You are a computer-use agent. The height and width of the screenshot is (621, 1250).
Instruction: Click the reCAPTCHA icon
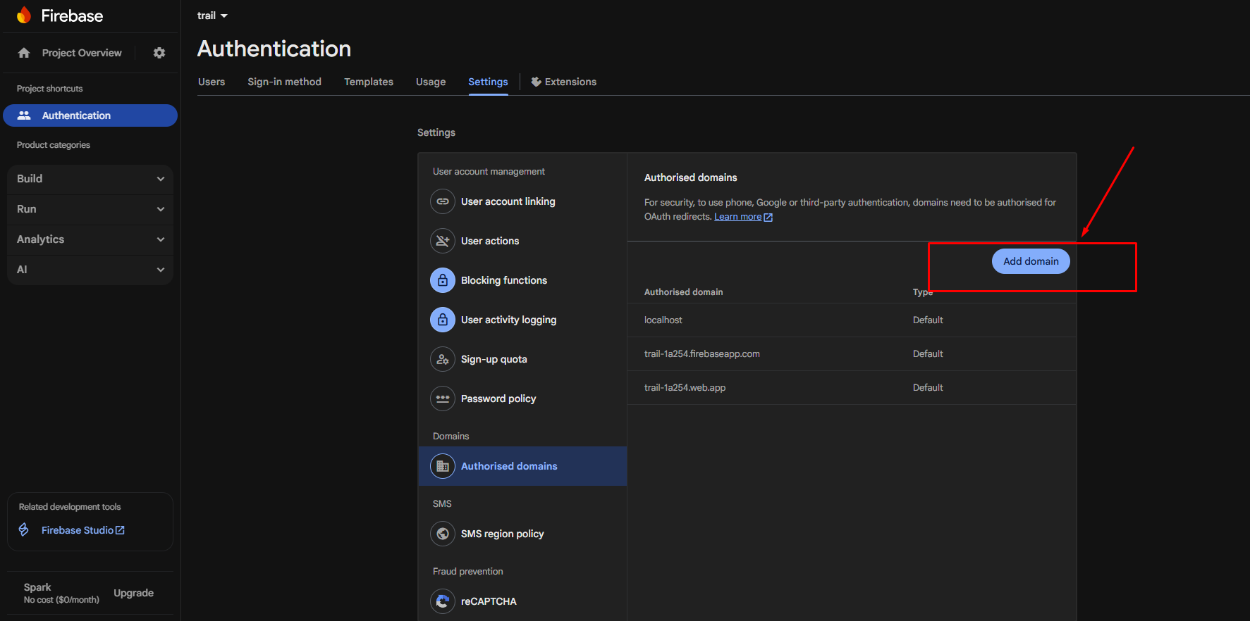tap(443, 601)
